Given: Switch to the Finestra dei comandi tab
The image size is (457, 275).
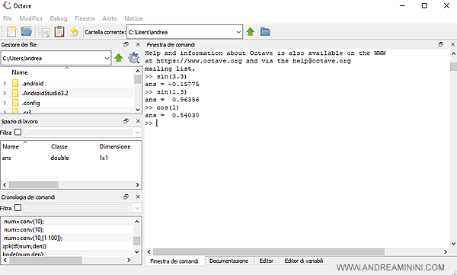Looking at the screenshot, I should pos(174,261).
